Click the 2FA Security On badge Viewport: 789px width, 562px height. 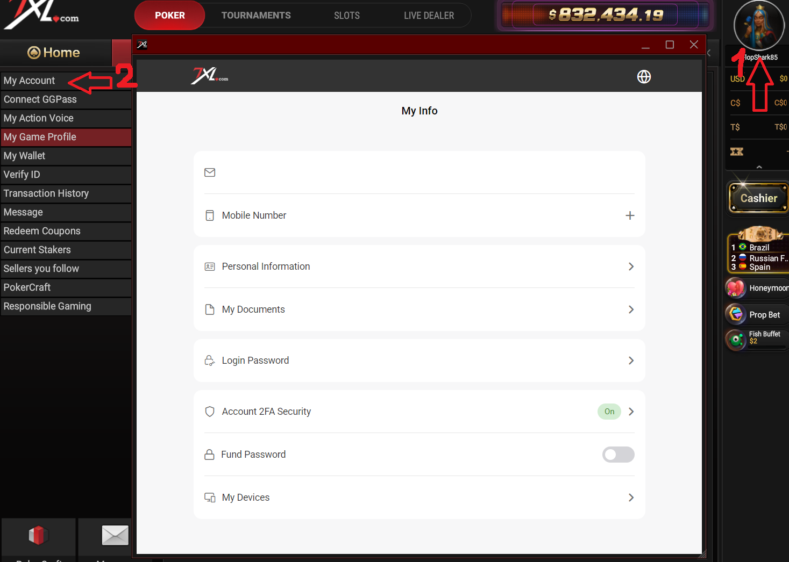(609, 412)
